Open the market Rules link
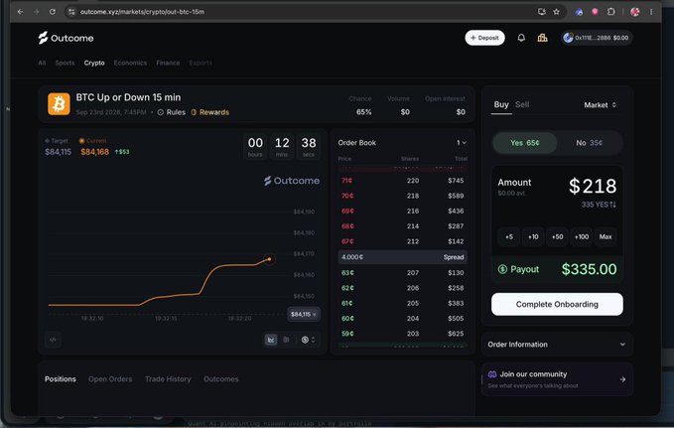 [172, 112]
